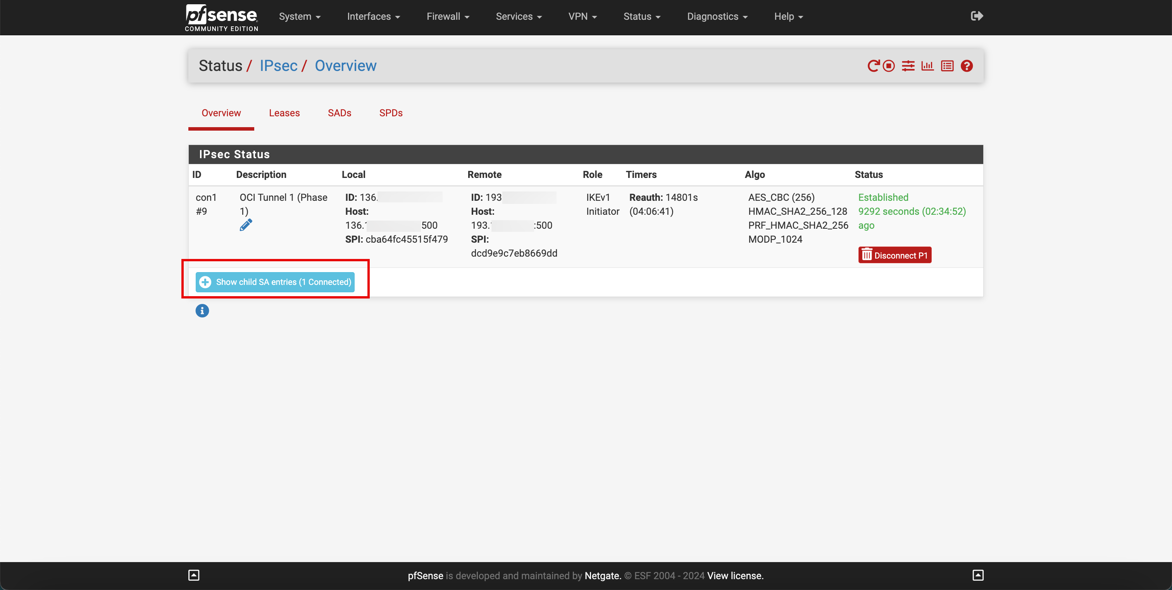Open related log entries icon
The image size is (1172, 590).
coord(947,66)
